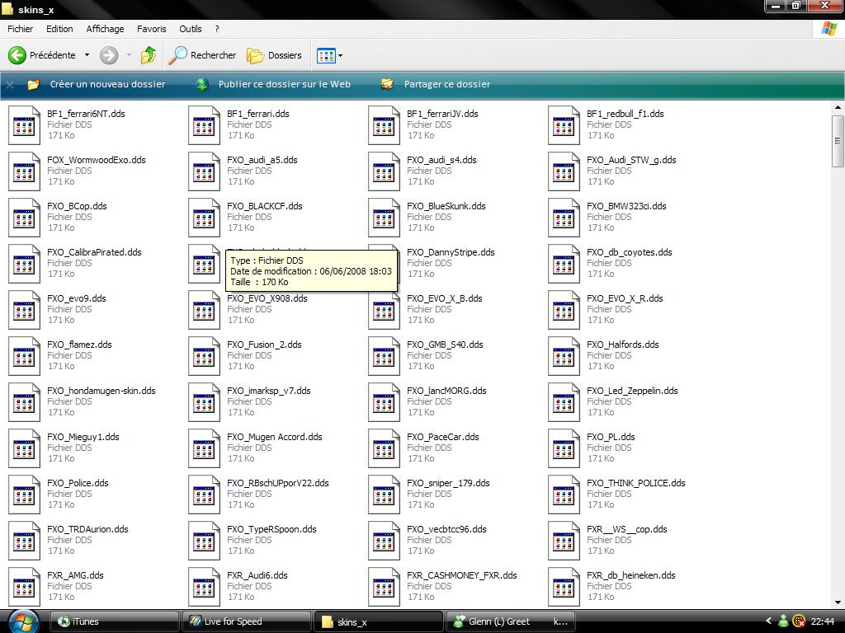This screenshot has height=633, width=845.
Task: Open the ? help menu
Action: pos(217,29)
